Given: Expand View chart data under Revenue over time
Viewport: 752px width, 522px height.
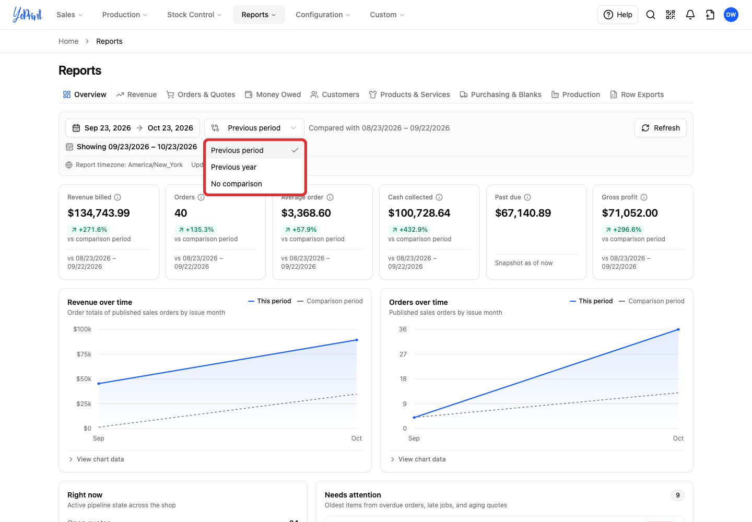Looking at the screenshot, I should [97, 459].
